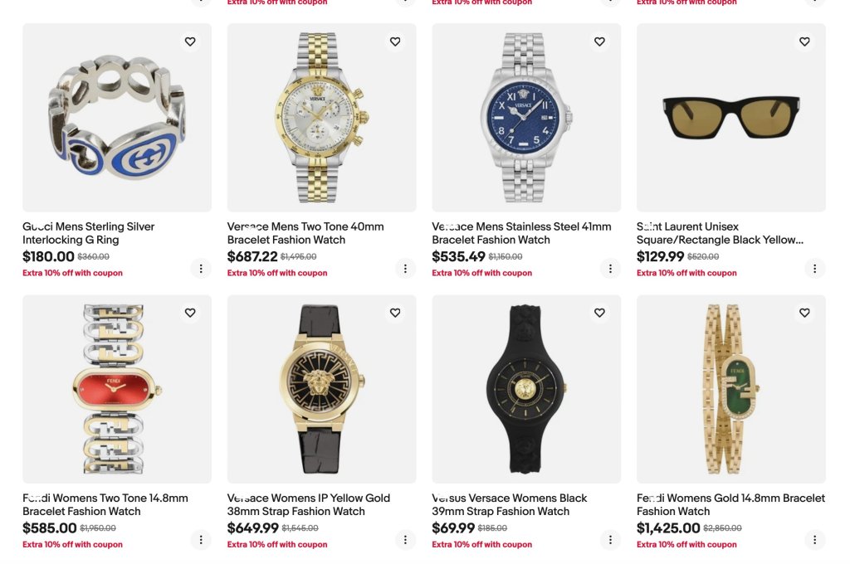The width and height of the screenshot is (850, 564).
Task: Tap heart icon on Versus Versace watch
Action: (599, 313)
